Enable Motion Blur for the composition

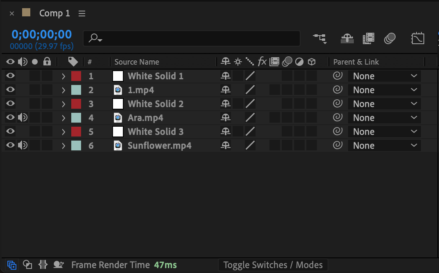(389, 38)
